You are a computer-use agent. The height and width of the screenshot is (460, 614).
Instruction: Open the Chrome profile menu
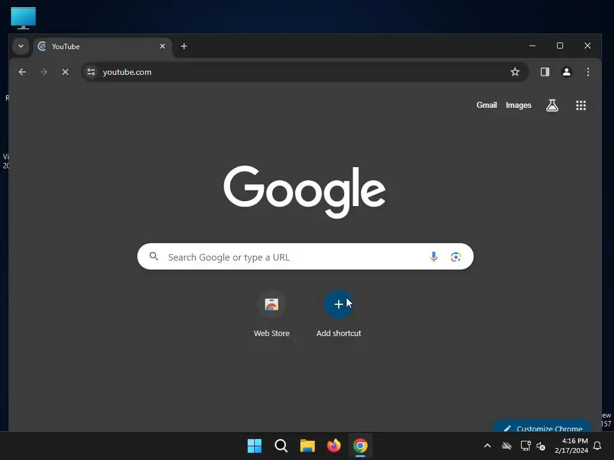click(566, 72)
